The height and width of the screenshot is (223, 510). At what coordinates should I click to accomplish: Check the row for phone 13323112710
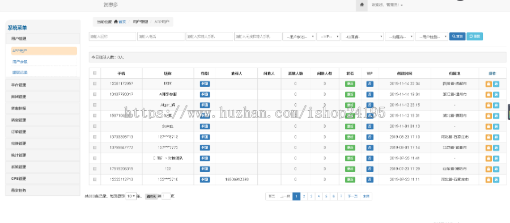(x=95, y=179)
